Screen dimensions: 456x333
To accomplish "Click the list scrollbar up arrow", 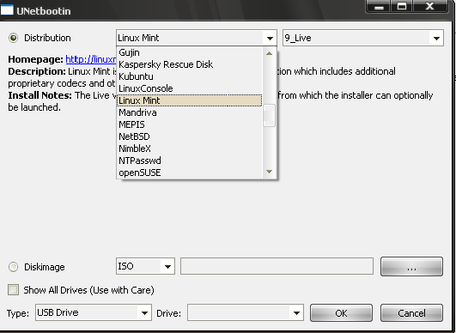I will tap(270, 53).
